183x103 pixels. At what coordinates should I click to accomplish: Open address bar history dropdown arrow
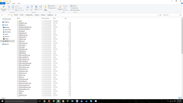[x=159, y=15]
